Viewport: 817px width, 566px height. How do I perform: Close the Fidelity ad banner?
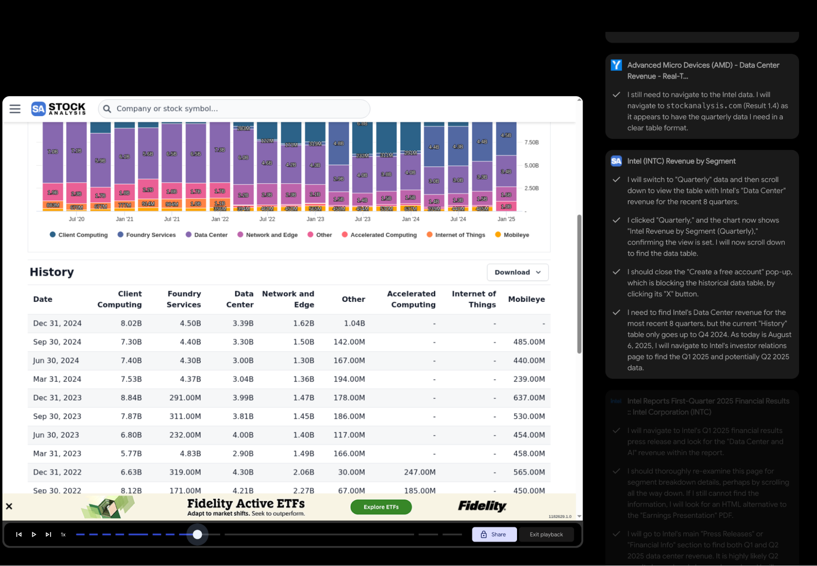tap(9, 506)
